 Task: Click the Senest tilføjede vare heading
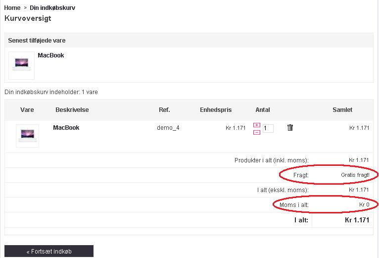pyautogui.click(x=37, y=41)
